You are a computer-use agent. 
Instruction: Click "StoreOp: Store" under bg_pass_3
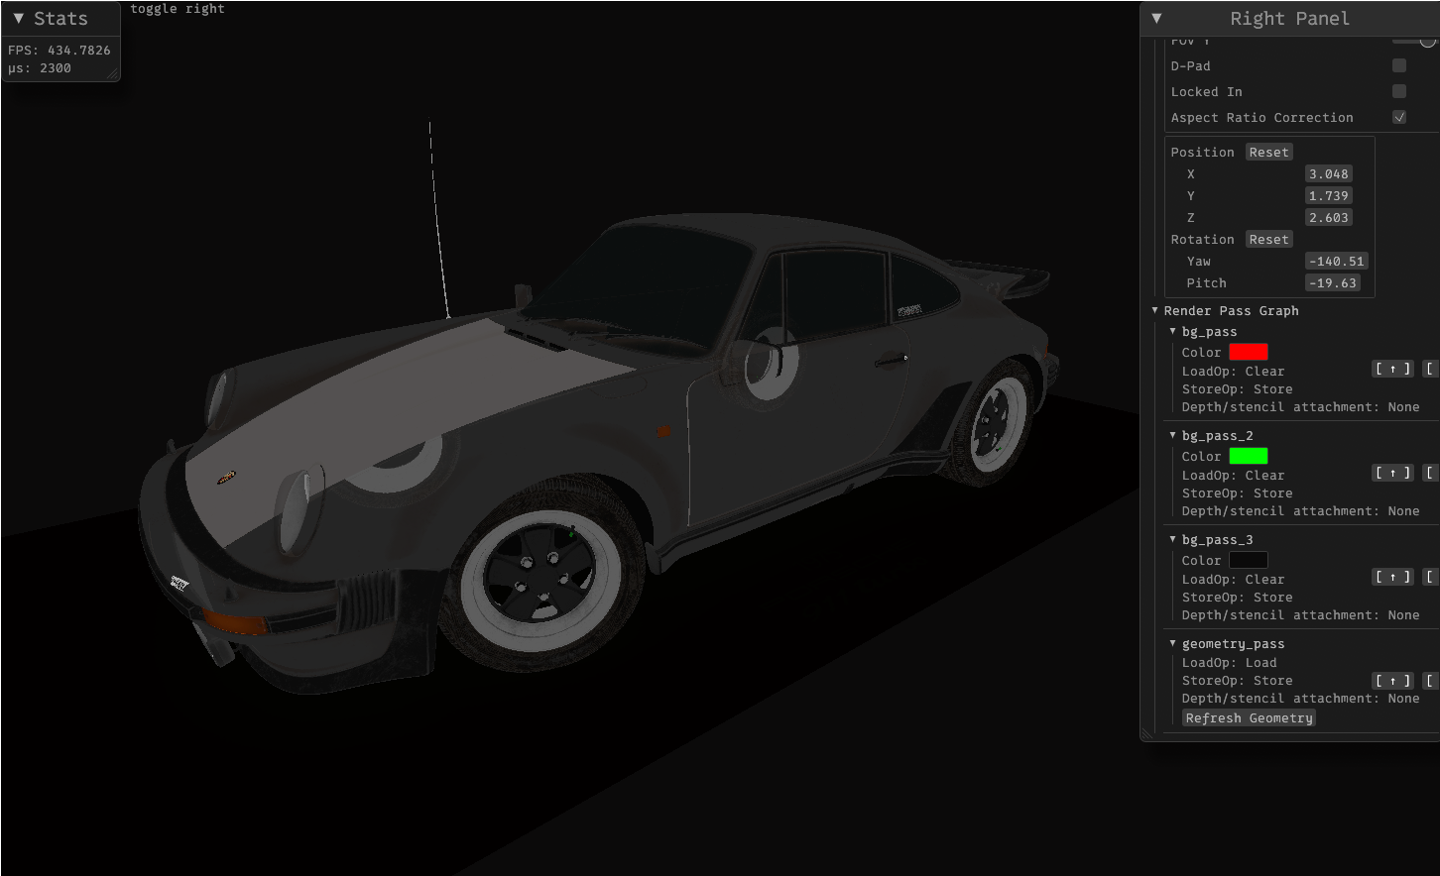coord(1238,598)
